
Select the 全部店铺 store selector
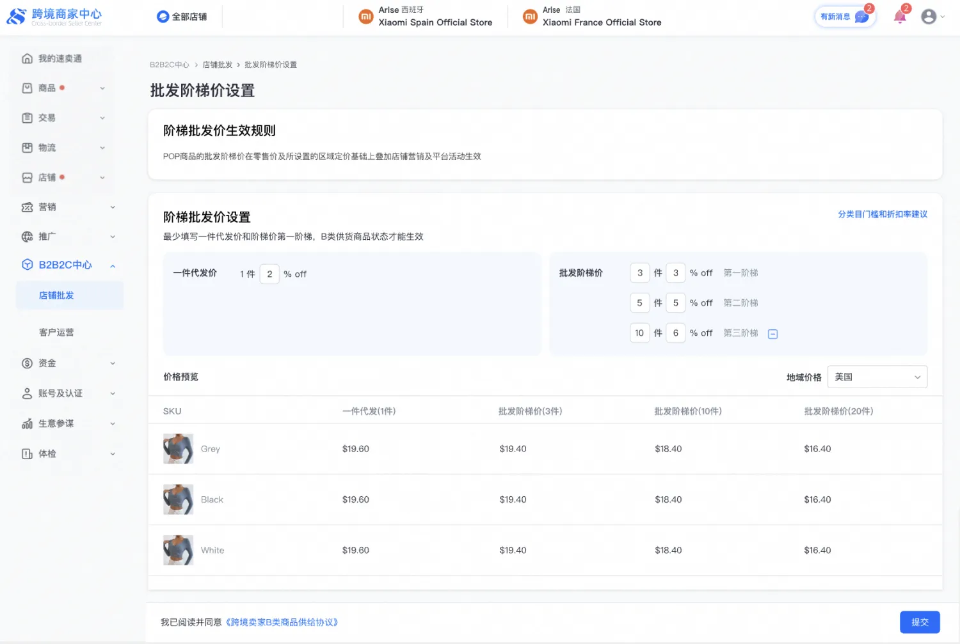coord(182,17)
